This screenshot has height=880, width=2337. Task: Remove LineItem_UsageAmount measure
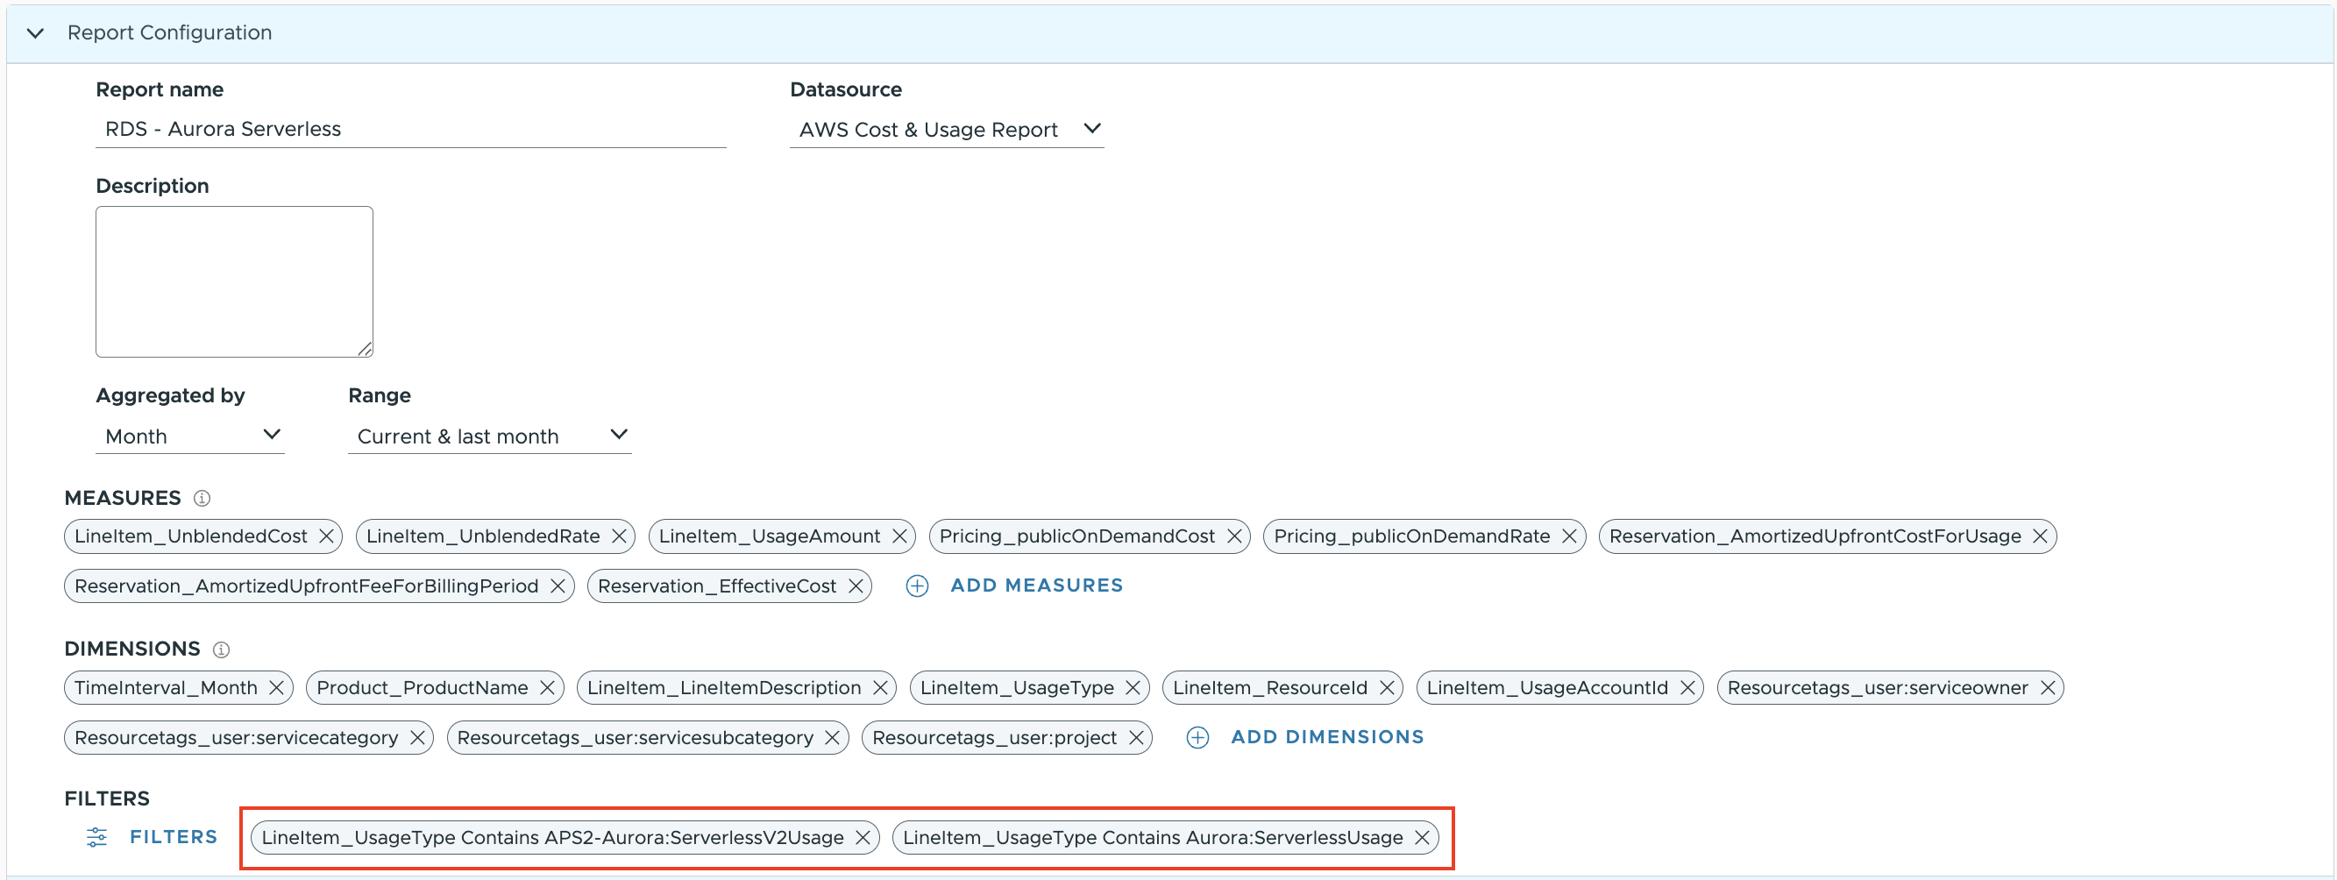click(x=900, y=536)
